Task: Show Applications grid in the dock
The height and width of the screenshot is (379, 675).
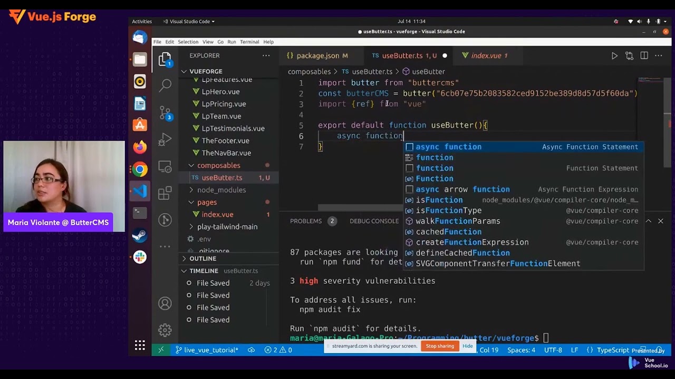Action: tap(140, 345)
